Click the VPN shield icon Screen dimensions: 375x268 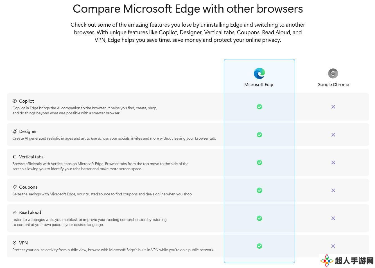point(15,243)
